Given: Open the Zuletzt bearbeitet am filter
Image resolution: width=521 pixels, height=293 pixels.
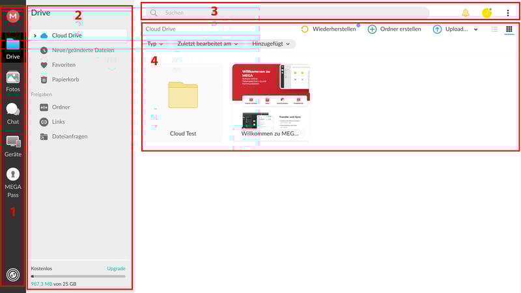Looking at the screenshot, I should tap(207, 44).
